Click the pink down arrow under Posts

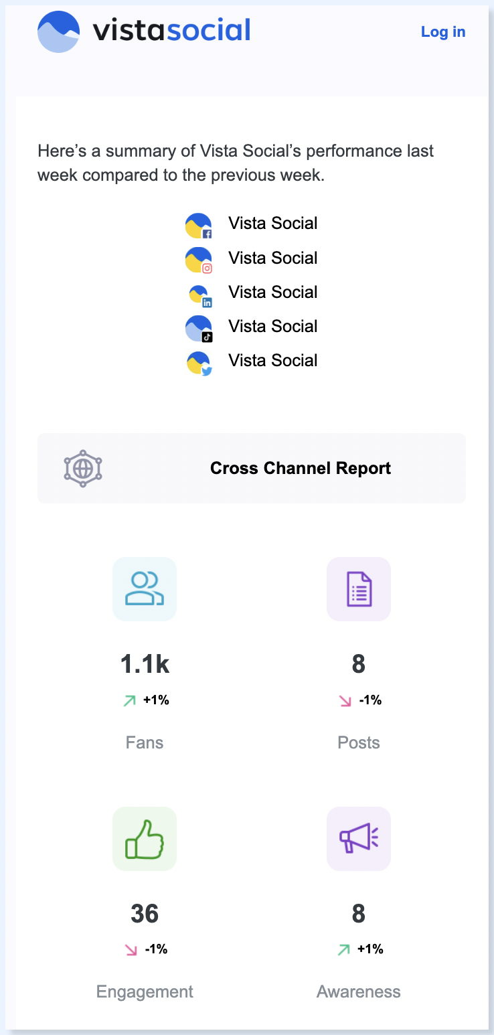(x=345, y=701)
